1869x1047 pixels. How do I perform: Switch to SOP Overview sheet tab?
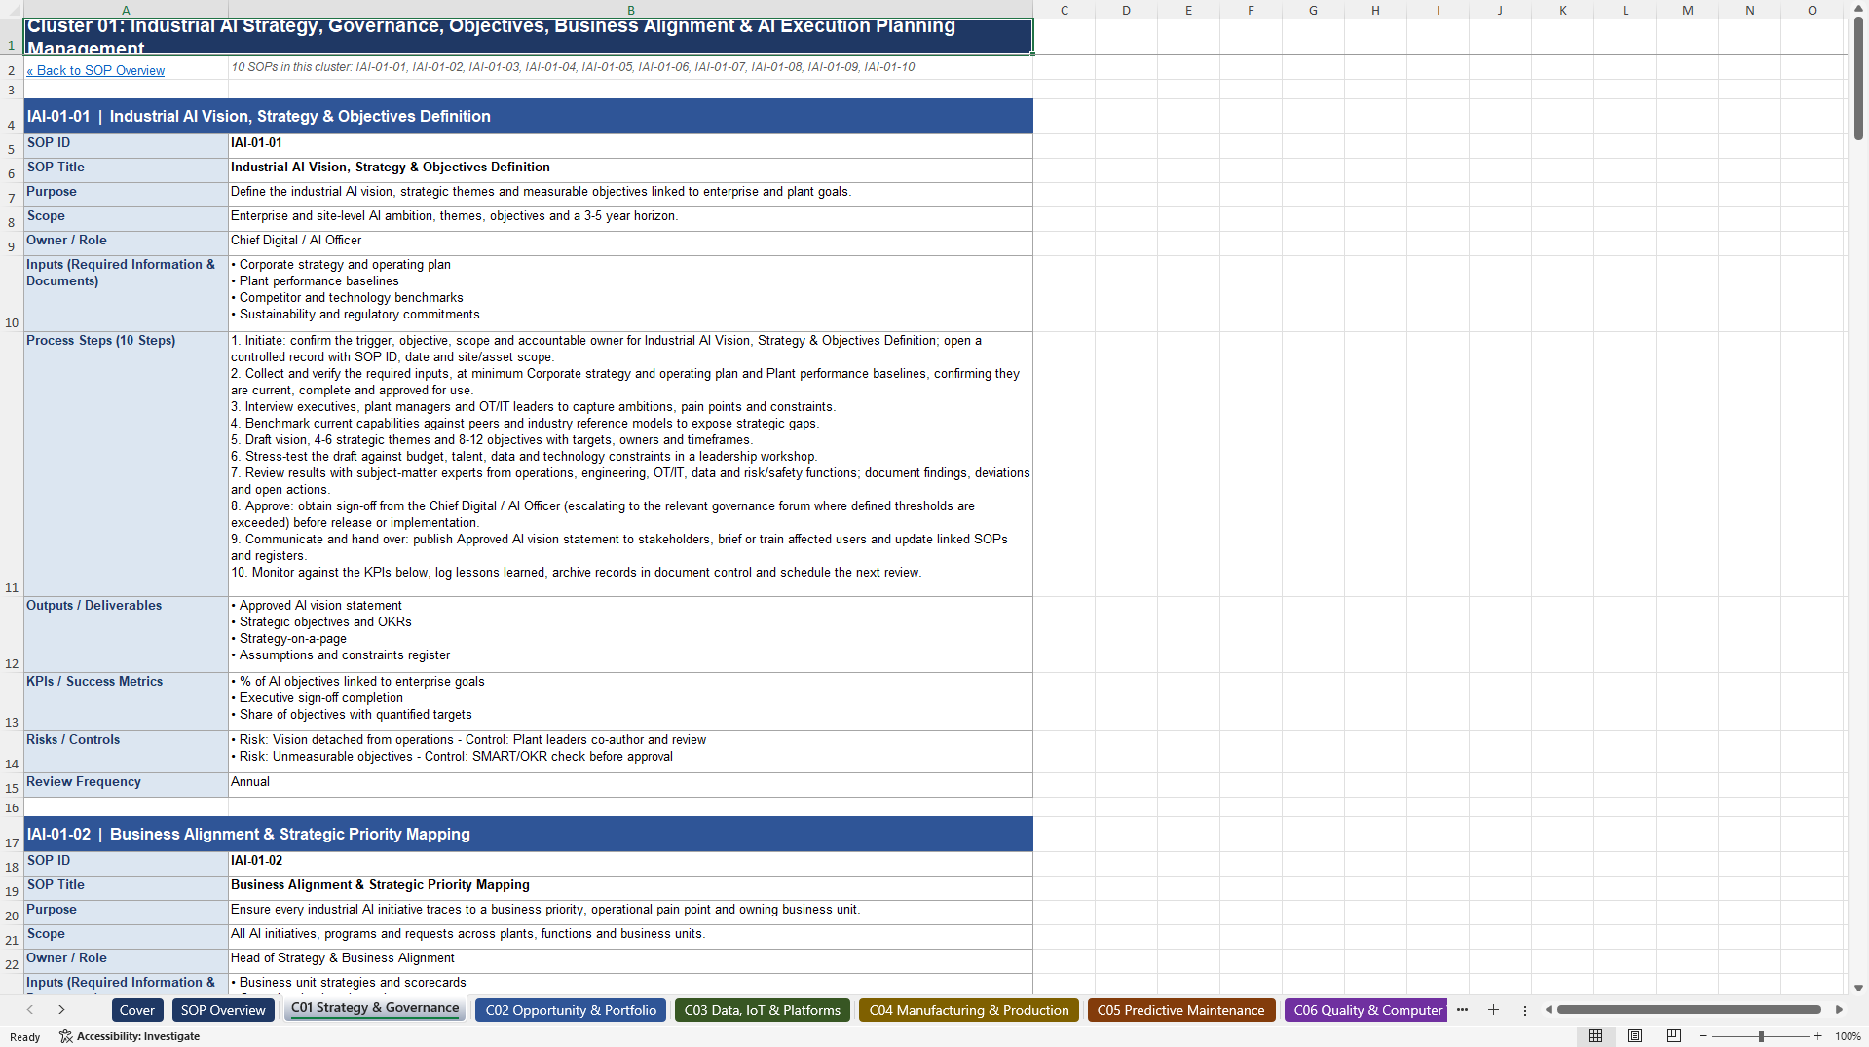tap(223, 1010)
